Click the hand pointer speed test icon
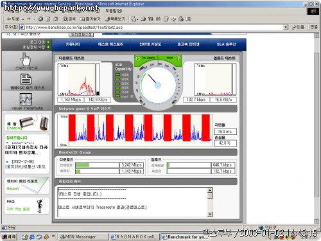This screenshot has height=241, width=321. click(x=26, y=59)
